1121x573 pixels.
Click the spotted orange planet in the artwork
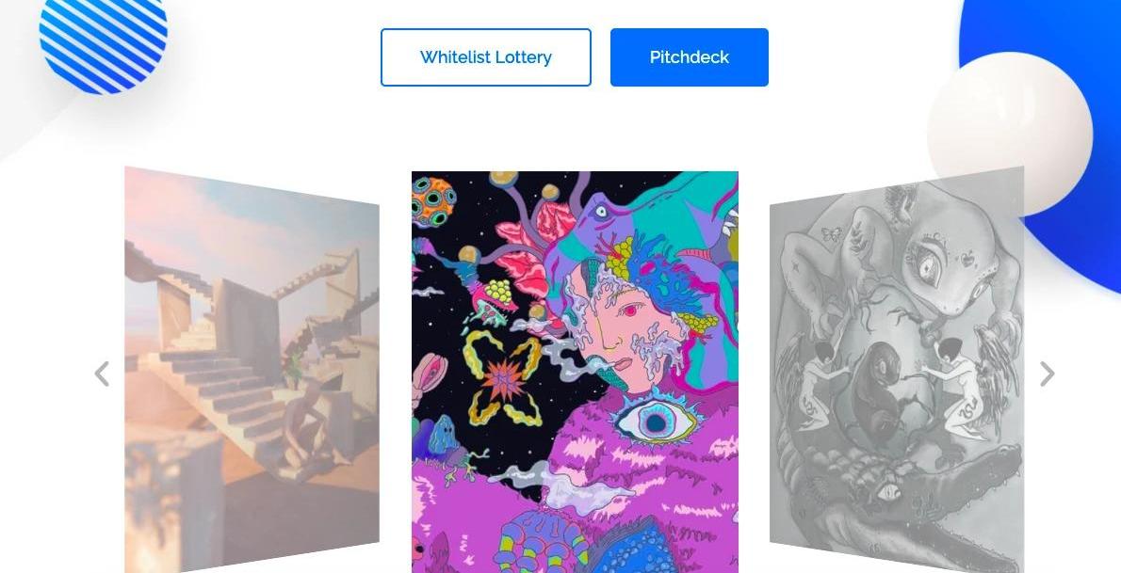(433, 200)
